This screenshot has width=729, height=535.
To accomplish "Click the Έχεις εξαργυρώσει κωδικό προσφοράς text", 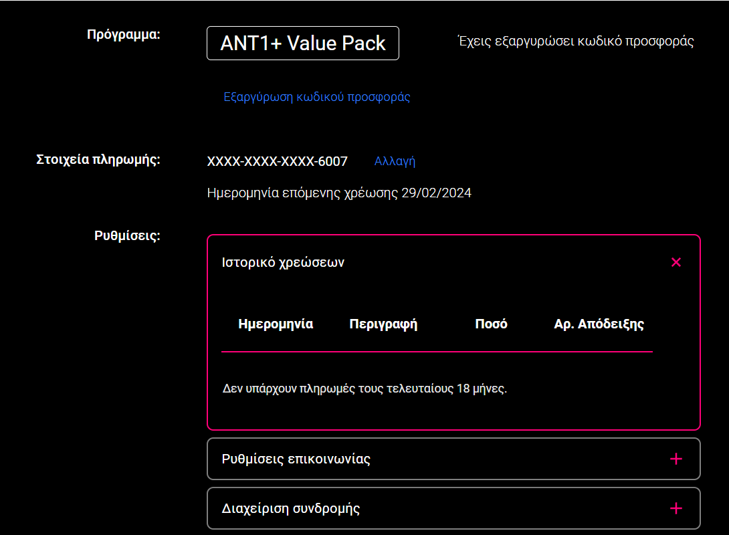I will tap(576, 41).
